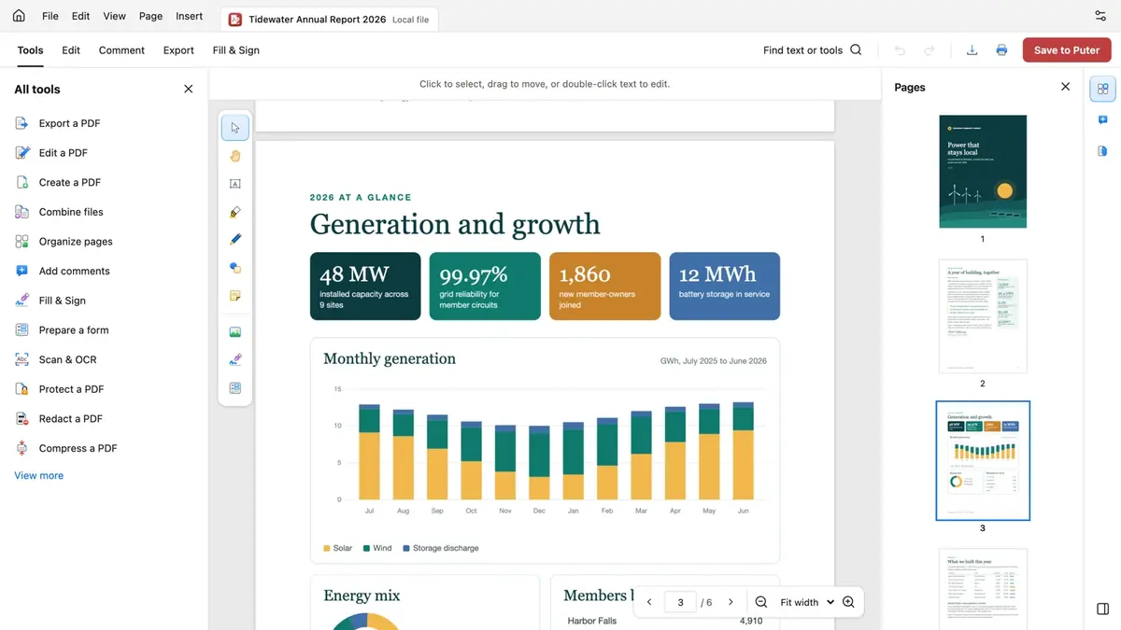Viewport: 1121px width, 630px height.
Task: Select the arrow selection tool
Action: coord(235,128)
